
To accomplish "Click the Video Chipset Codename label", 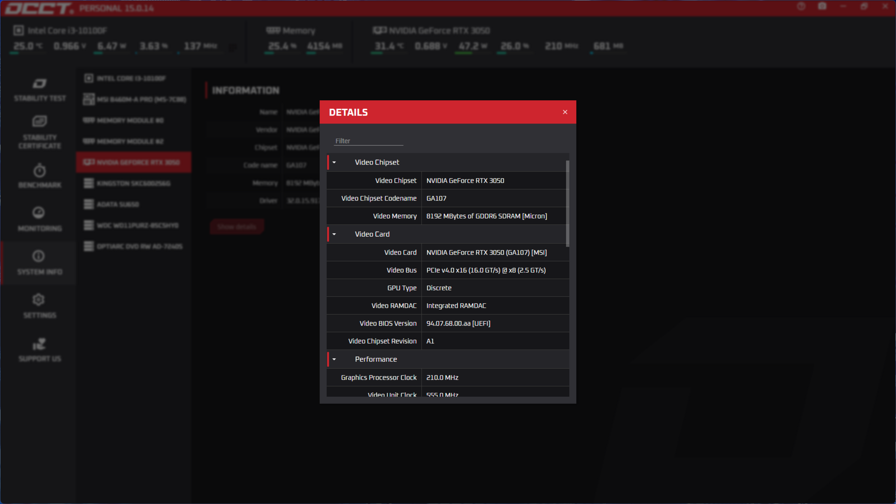I will (x=379, y=198).
